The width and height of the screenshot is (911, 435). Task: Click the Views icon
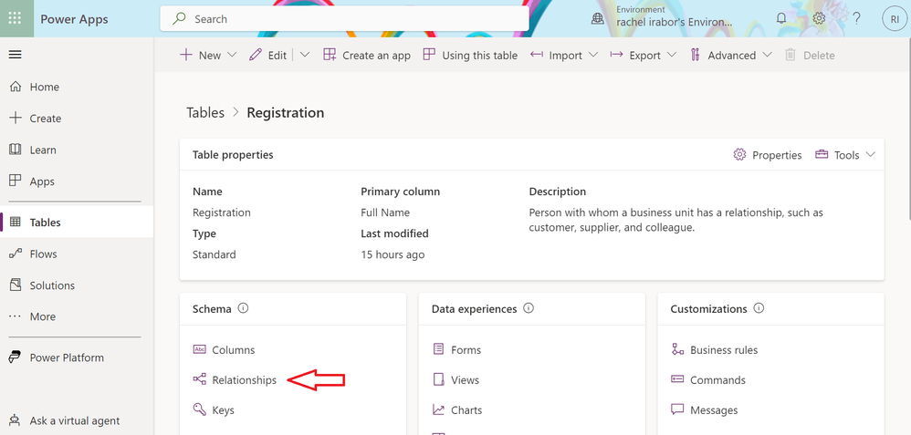438,379
